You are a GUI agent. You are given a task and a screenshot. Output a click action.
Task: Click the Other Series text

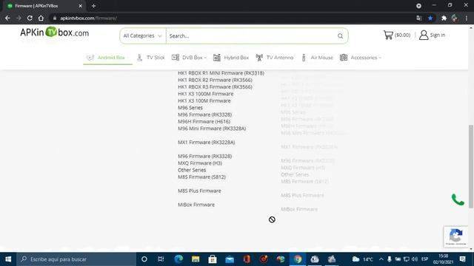(192, 170)
